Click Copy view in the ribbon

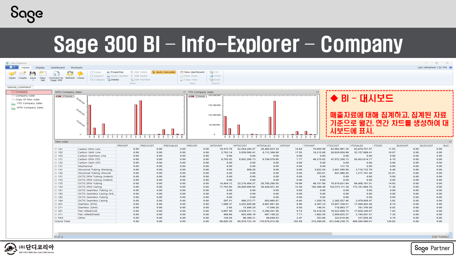(x=189, y=80)
